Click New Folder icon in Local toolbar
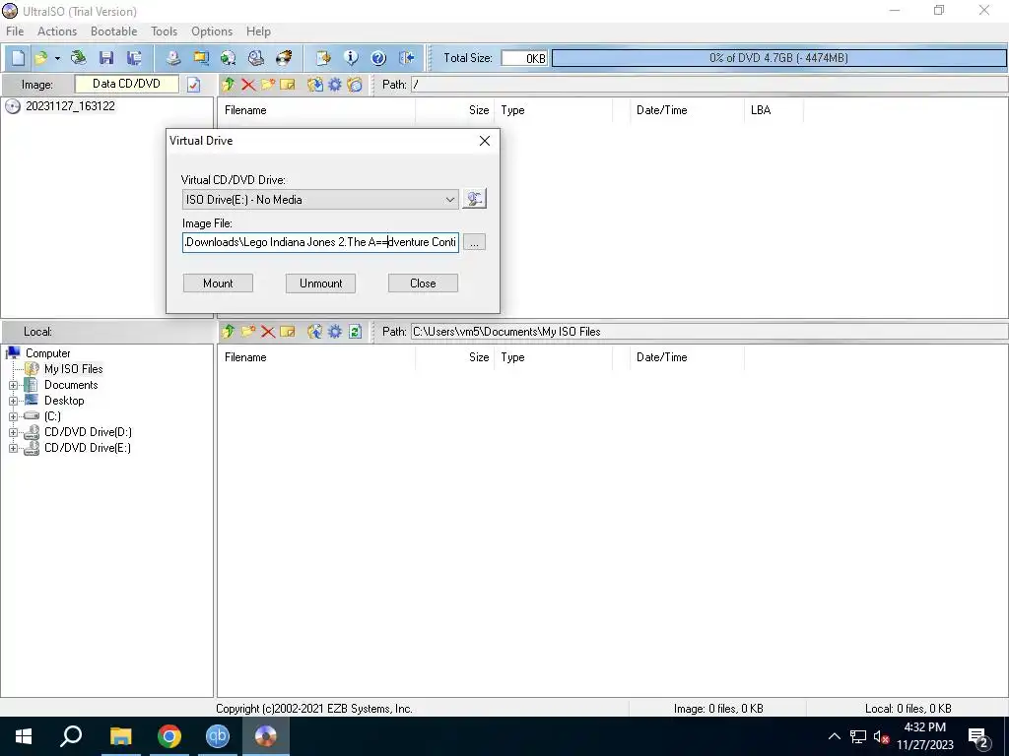 [x=248, y=332]
